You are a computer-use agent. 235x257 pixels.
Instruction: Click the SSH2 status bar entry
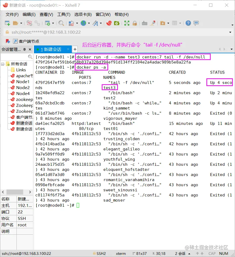point(99,254)
